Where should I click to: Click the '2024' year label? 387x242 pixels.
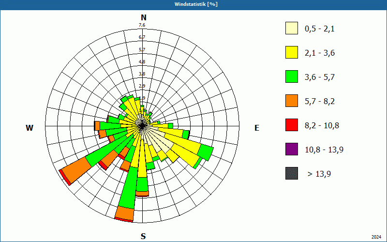pyautogui.click(x=376, y=237)
